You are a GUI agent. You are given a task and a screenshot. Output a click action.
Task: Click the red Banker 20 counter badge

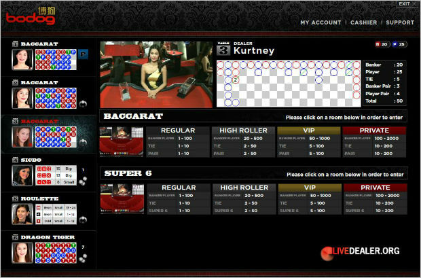382,44
